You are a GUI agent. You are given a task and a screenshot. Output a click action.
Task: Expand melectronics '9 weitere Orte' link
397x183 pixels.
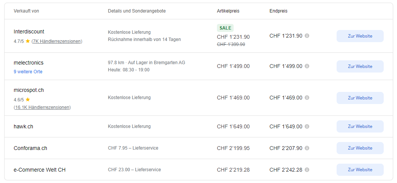pos(28,72)
